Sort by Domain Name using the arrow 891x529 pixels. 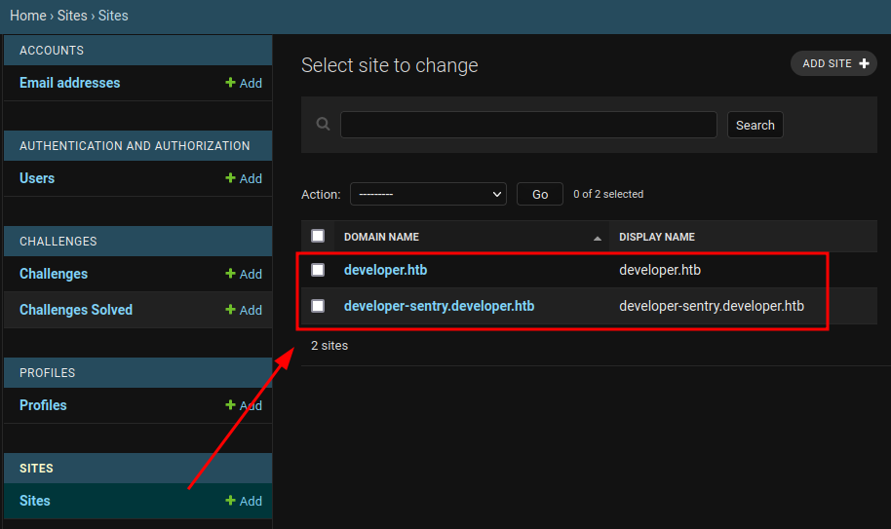598,238
